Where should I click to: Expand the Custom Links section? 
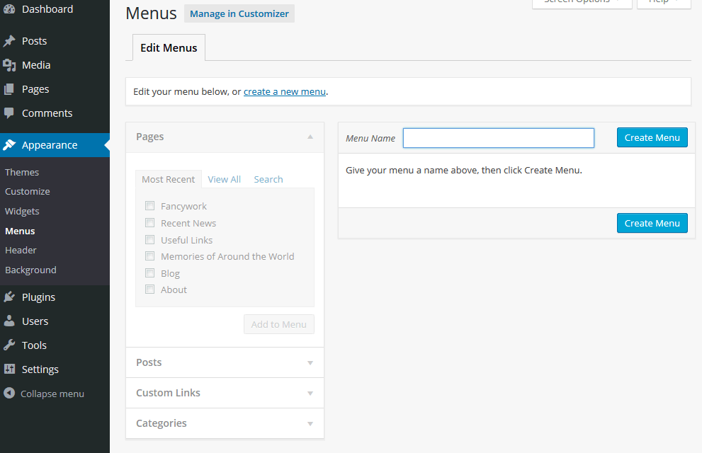(310, 394)
